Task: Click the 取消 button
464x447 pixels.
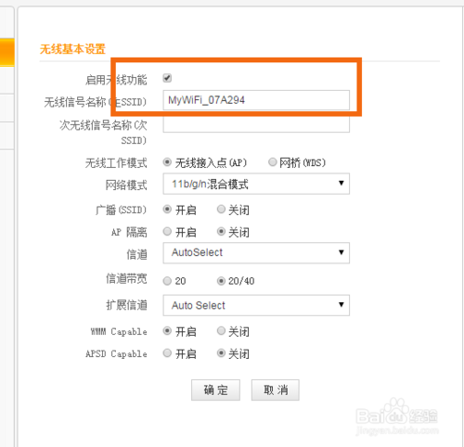Action: tap(276, 390)
